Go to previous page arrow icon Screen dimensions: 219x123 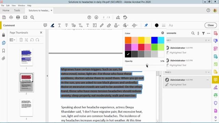coord(89,17)
